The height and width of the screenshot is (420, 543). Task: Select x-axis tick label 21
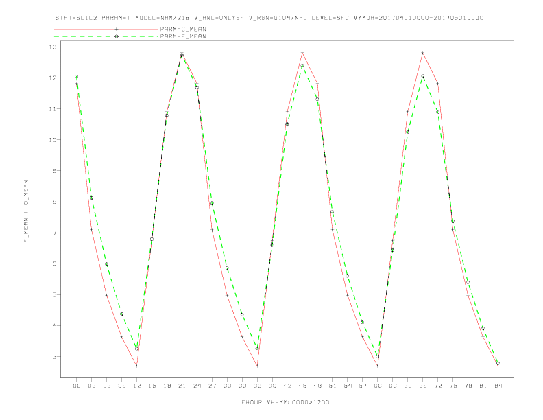click(182, 386)
